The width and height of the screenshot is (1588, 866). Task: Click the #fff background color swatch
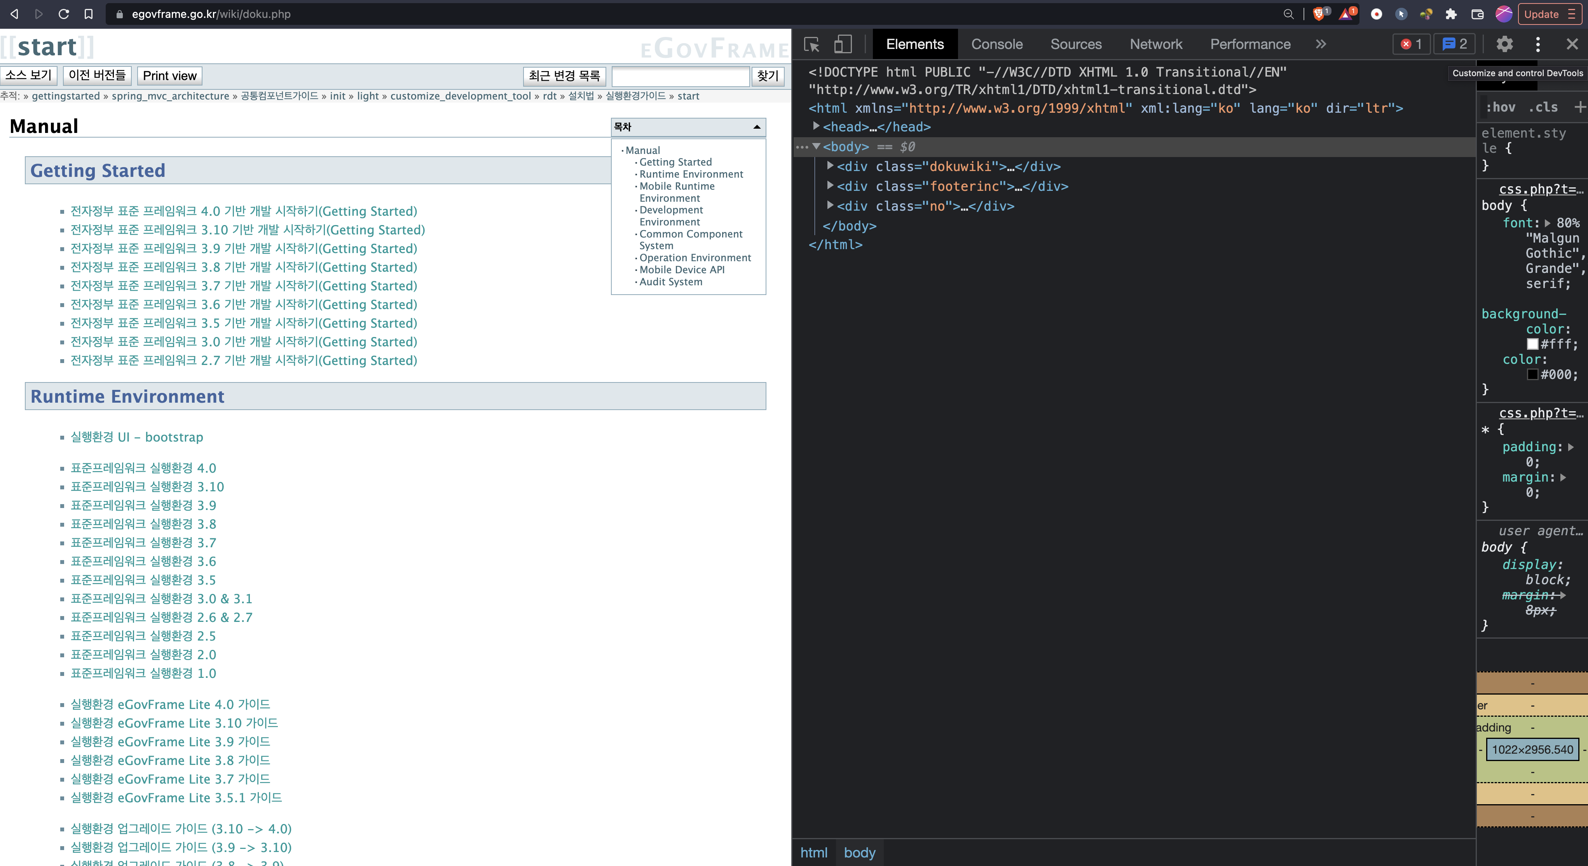pyautogui.click(x=1532, y=344)
